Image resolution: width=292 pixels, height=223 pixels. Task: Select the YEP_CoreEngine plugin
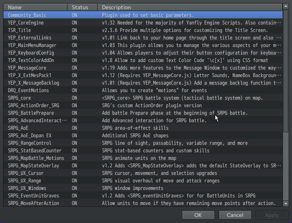(x=143, y=23)
